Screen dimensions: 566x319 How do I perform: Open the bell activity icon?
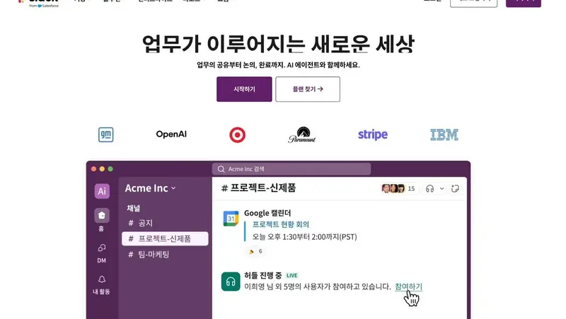[x=102, y=279]
